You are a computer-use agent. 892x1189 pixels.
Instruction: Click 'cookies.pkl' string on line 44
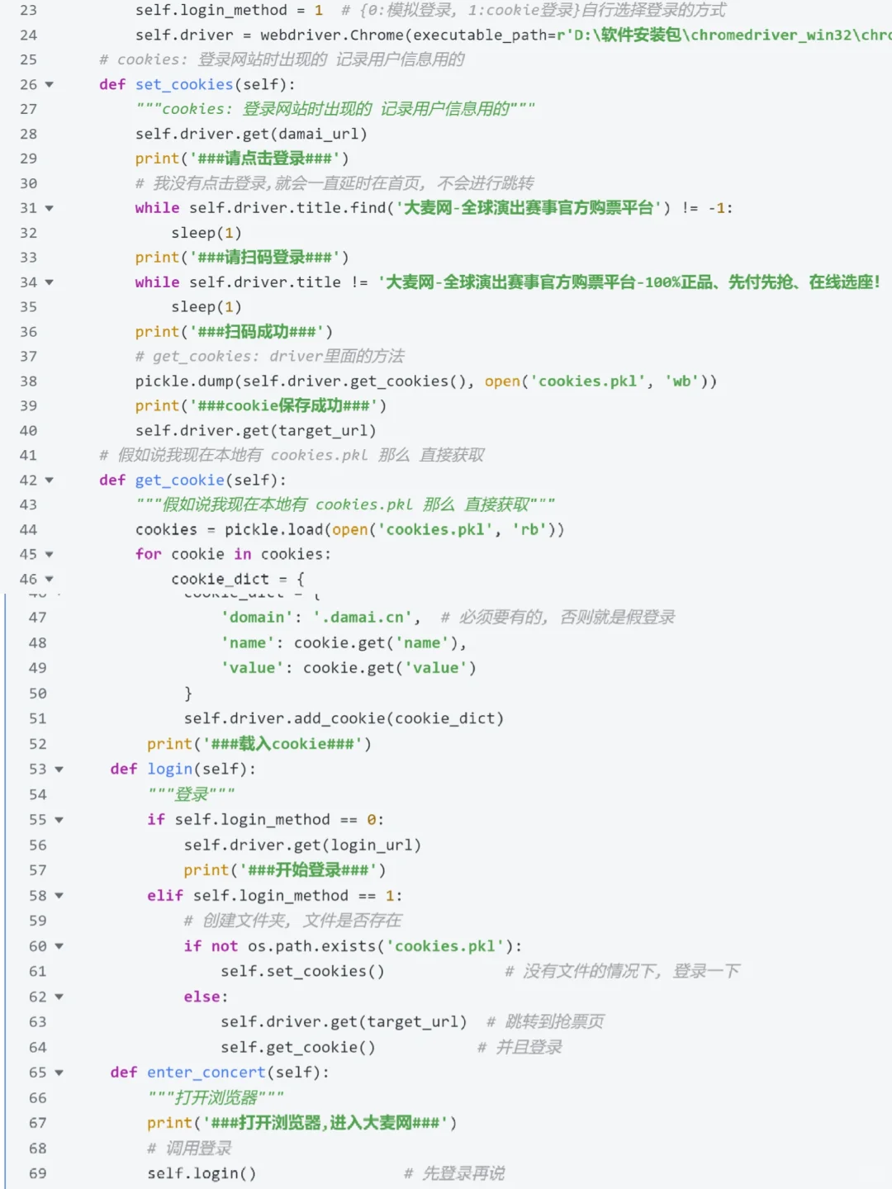click(435, 529)
